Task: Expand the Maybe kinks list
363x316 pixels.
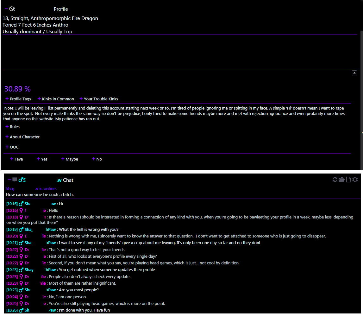Action: point(70,159)
